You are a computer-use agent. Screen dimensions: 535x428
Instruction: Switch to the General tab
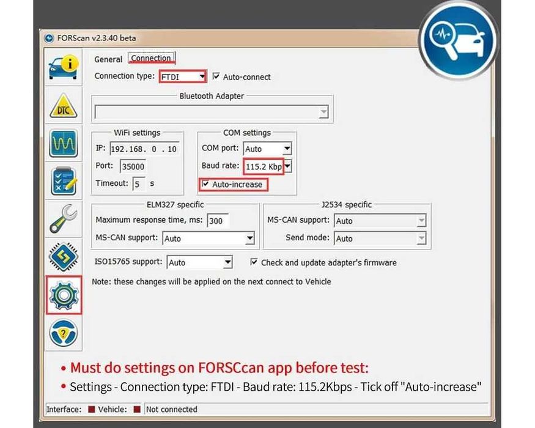108,59
